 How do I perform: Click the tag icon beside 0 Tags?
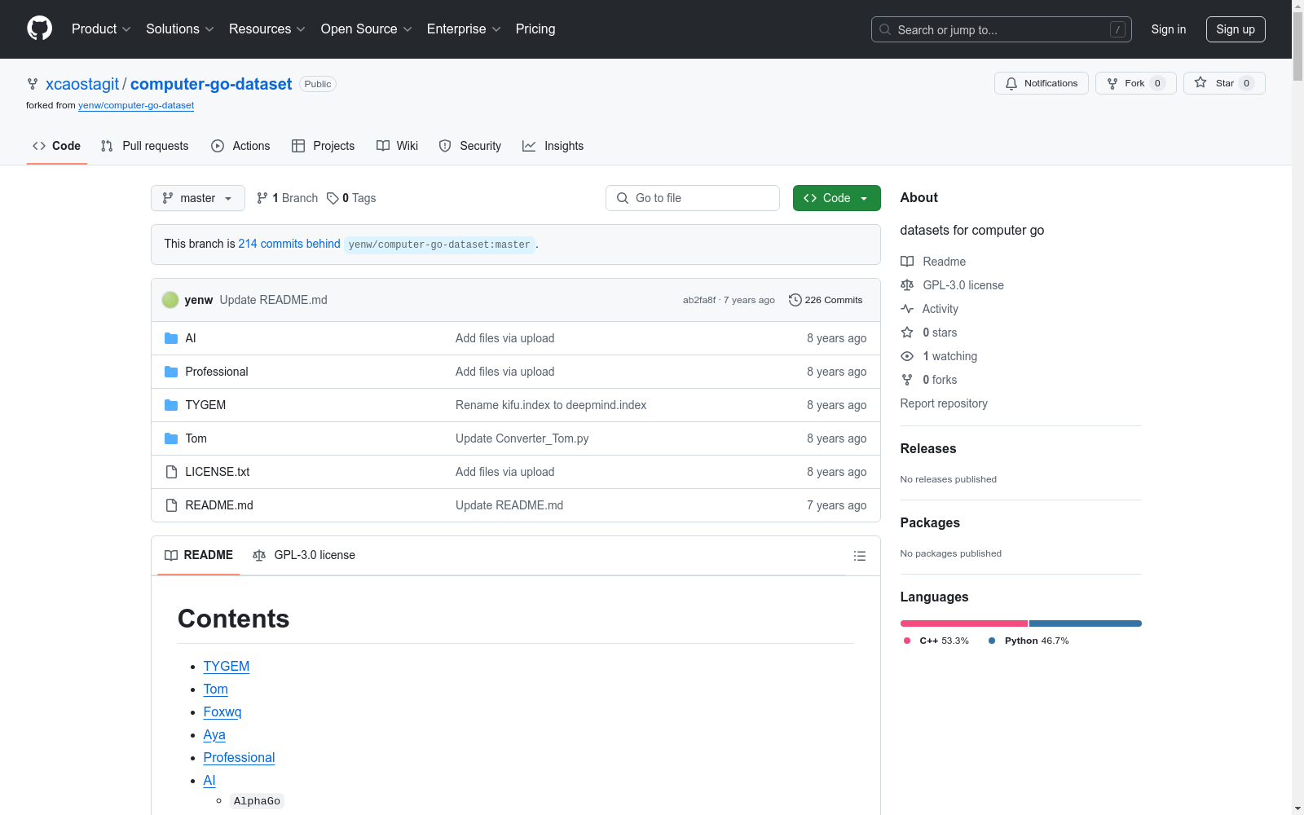(x=333, y=198)
